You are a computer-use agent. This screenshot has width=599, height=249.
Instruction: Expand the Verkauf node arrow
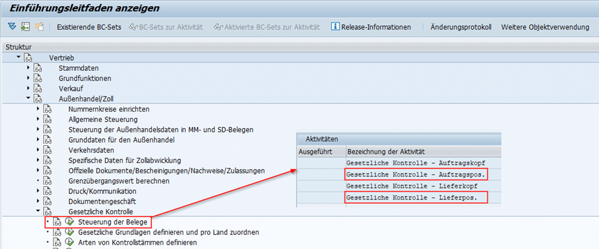pyautogui.click(x=28, y=88)
